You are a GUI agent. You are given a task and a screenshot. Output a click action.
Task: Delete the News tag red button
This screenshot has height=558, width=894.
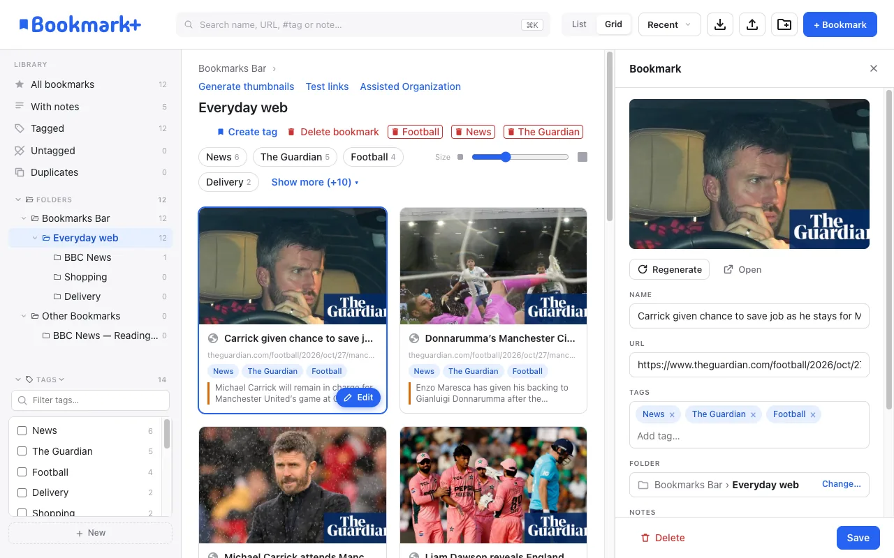[473, 132]
